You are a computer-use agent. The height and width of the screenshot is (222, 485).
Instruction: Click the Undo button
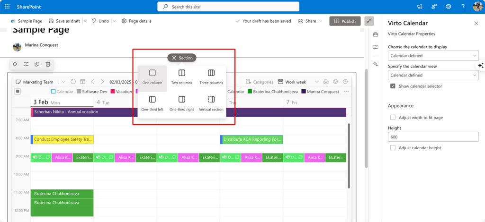point(100,21)
